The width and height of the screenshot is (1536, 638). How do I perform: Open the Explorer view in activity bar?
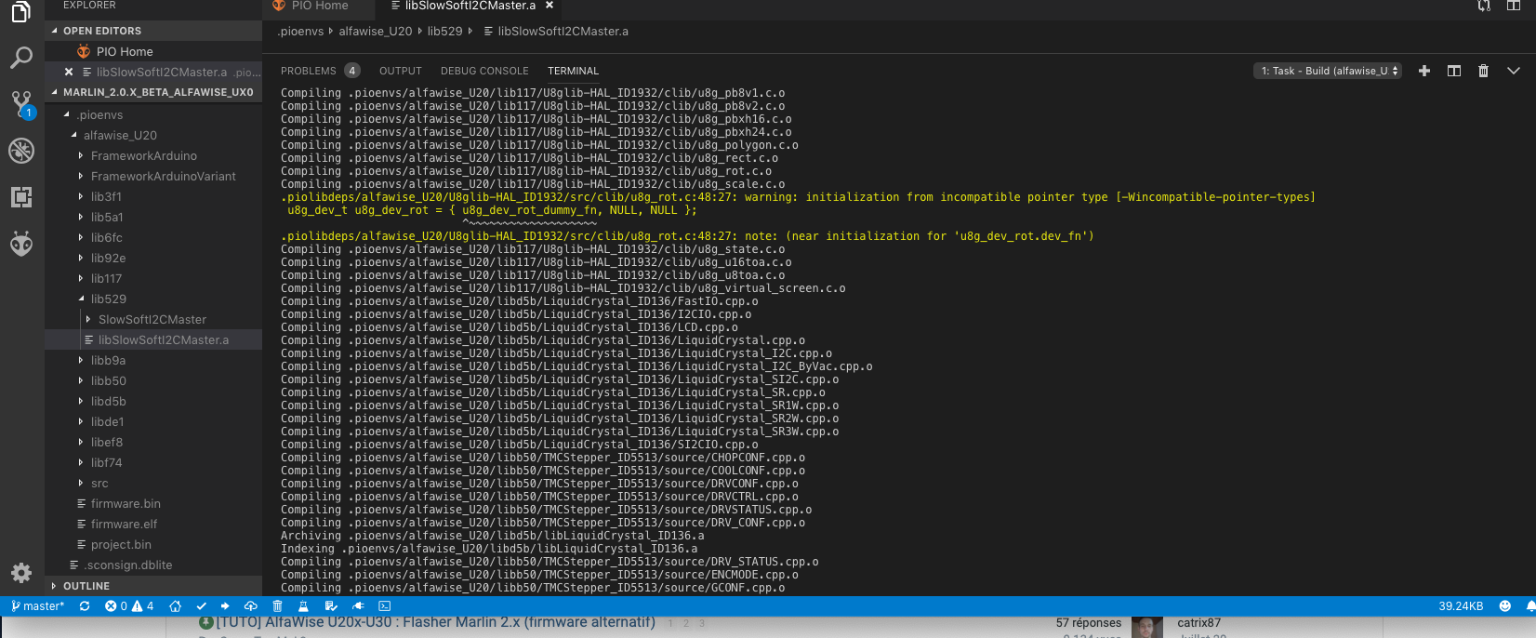tap(21, 11)
